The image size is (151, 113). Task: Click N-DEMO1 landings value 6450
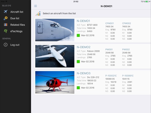89,31
